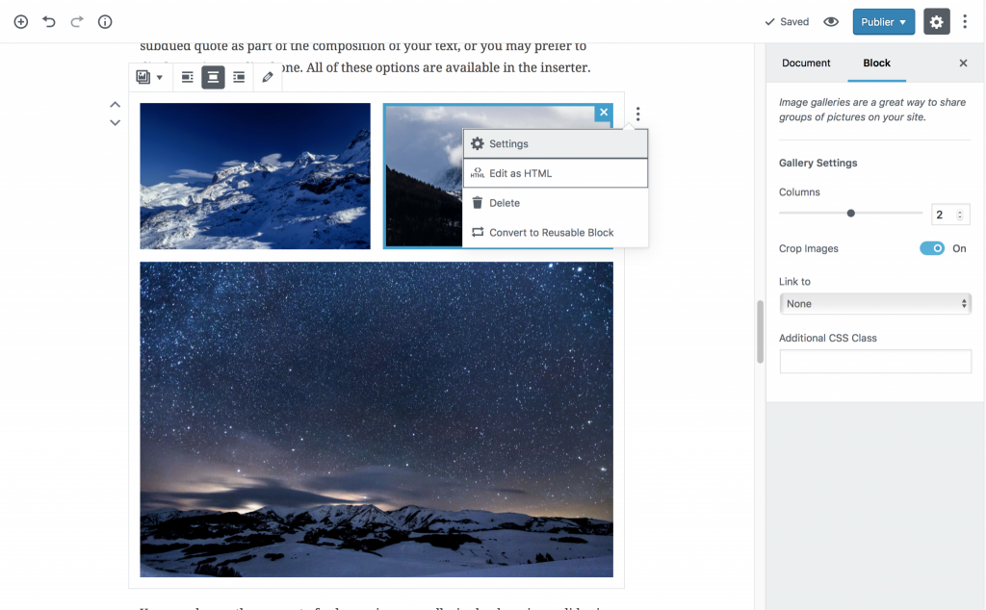Select Convert to Reusable Block
This screenshot has width=986, height=610.
pyautogui.click(x=556, y=233)
